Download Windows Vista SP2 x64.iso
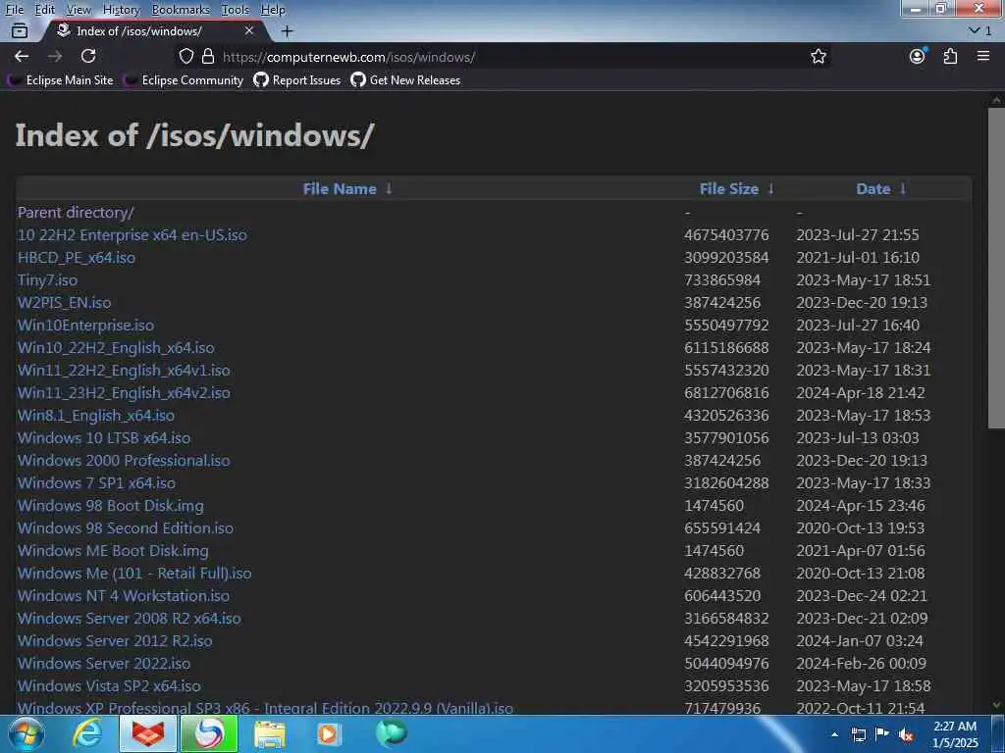 pos(109,685)
